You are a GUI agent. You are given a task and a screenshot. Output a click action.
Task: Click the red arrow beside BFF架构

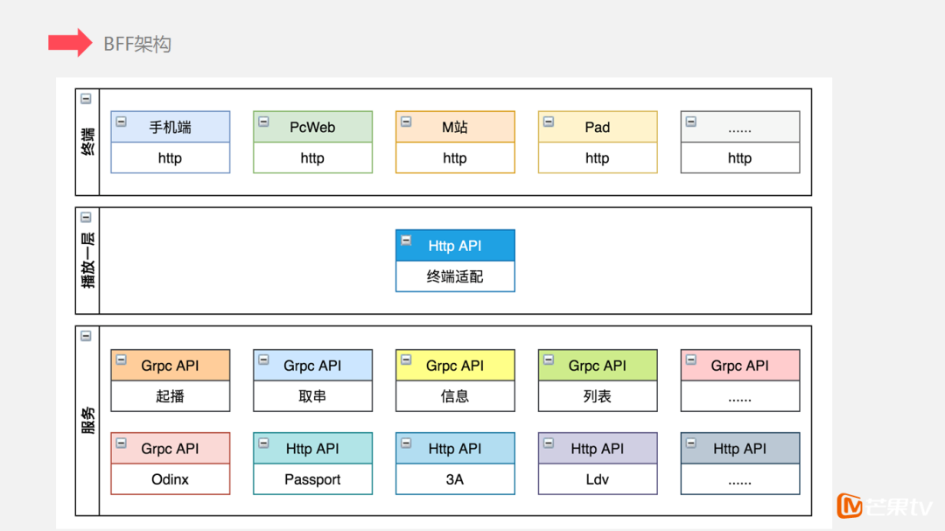pos(70,43)
